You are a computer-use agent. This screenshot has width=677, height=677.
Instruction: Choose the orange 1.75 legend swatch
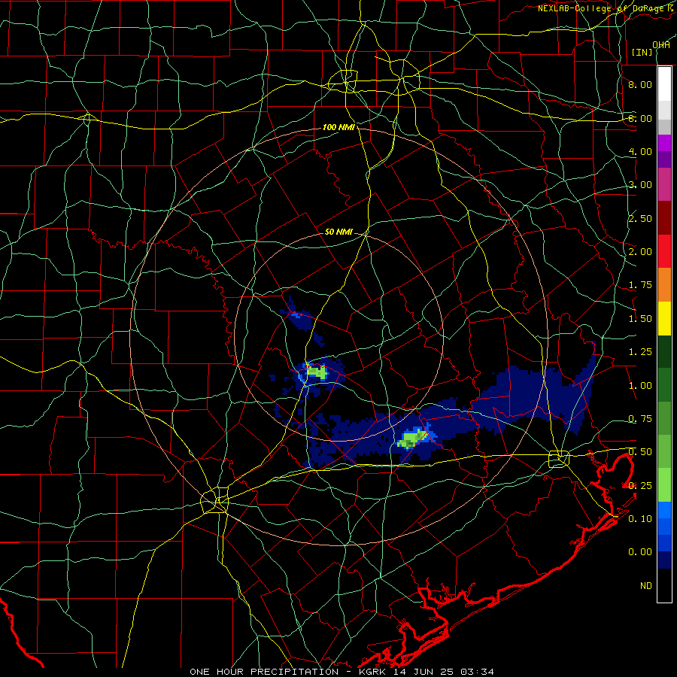tap(664, 285)
